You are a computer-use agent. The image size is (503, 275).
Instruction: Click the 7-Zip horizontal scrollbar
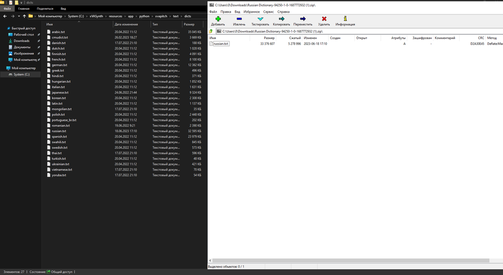(x=350, y=261)
